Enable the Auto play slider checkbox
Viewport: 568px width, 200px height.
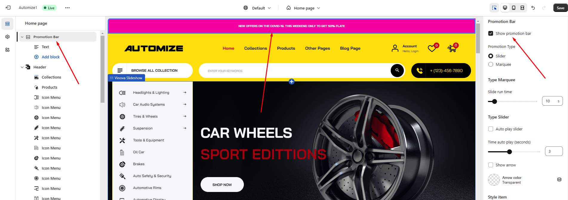[491, 129]
